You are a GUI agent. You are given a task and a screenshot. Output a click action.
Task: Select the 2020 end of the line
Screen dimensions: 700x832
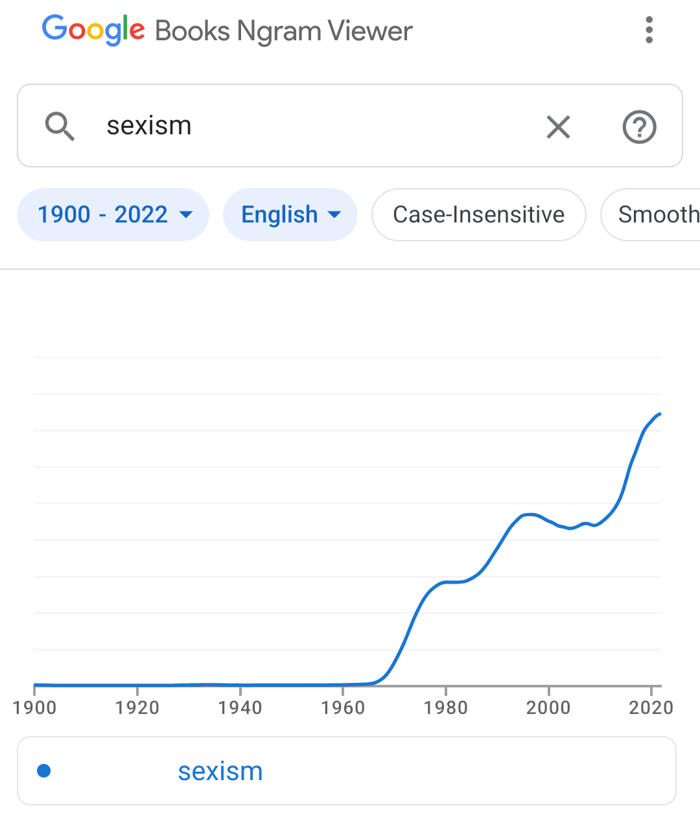660,414
